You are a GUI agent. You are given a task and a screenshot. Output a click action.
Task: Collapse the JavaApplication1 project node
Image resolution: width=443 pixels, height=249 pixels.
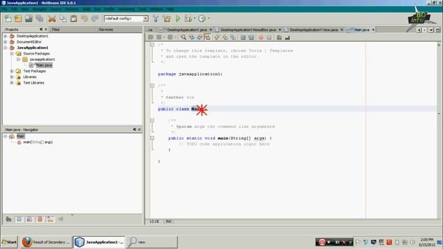click(6, 48)
